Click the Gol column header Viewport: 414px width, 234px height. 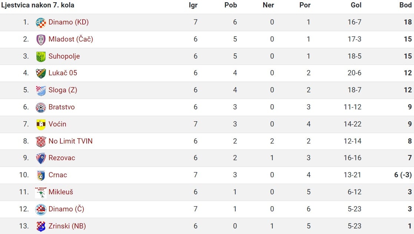click(356, 5)
